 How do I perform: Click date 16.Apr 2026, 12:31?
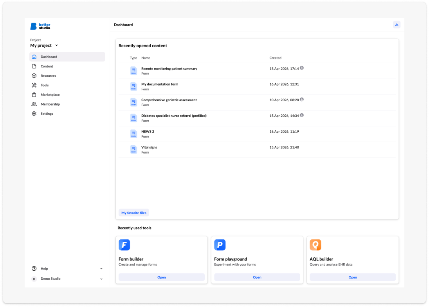tap(284, 84)
